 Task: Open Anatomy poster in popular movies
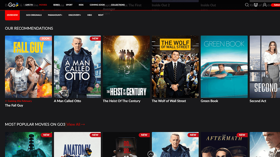77,144
